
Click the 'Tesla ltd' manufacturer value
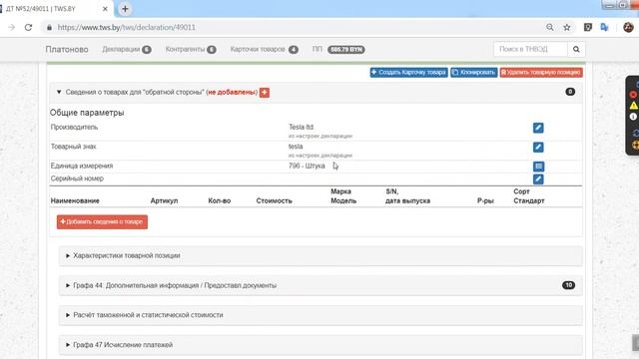(302, 127)
